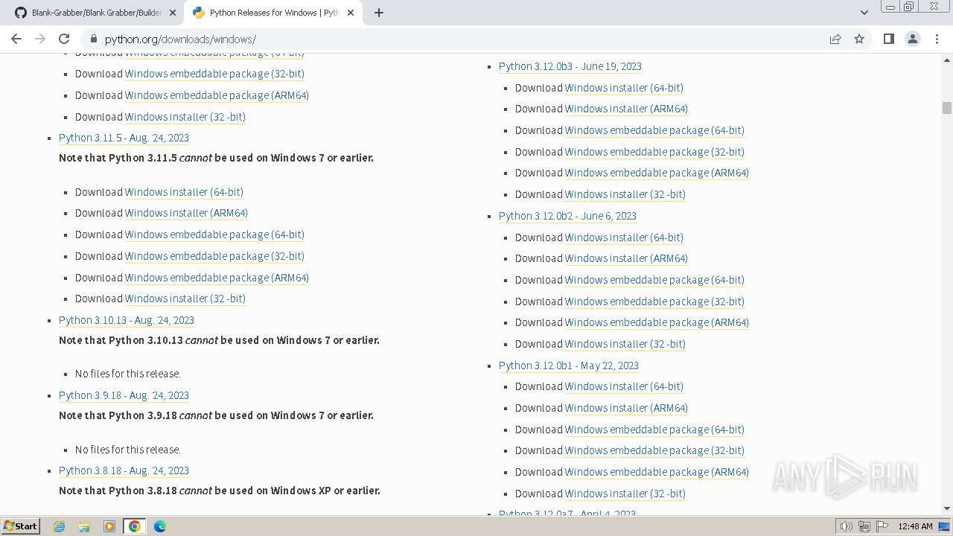
Task: Click the Chrome taskbar icon
Action: click(x=135, y=526)
